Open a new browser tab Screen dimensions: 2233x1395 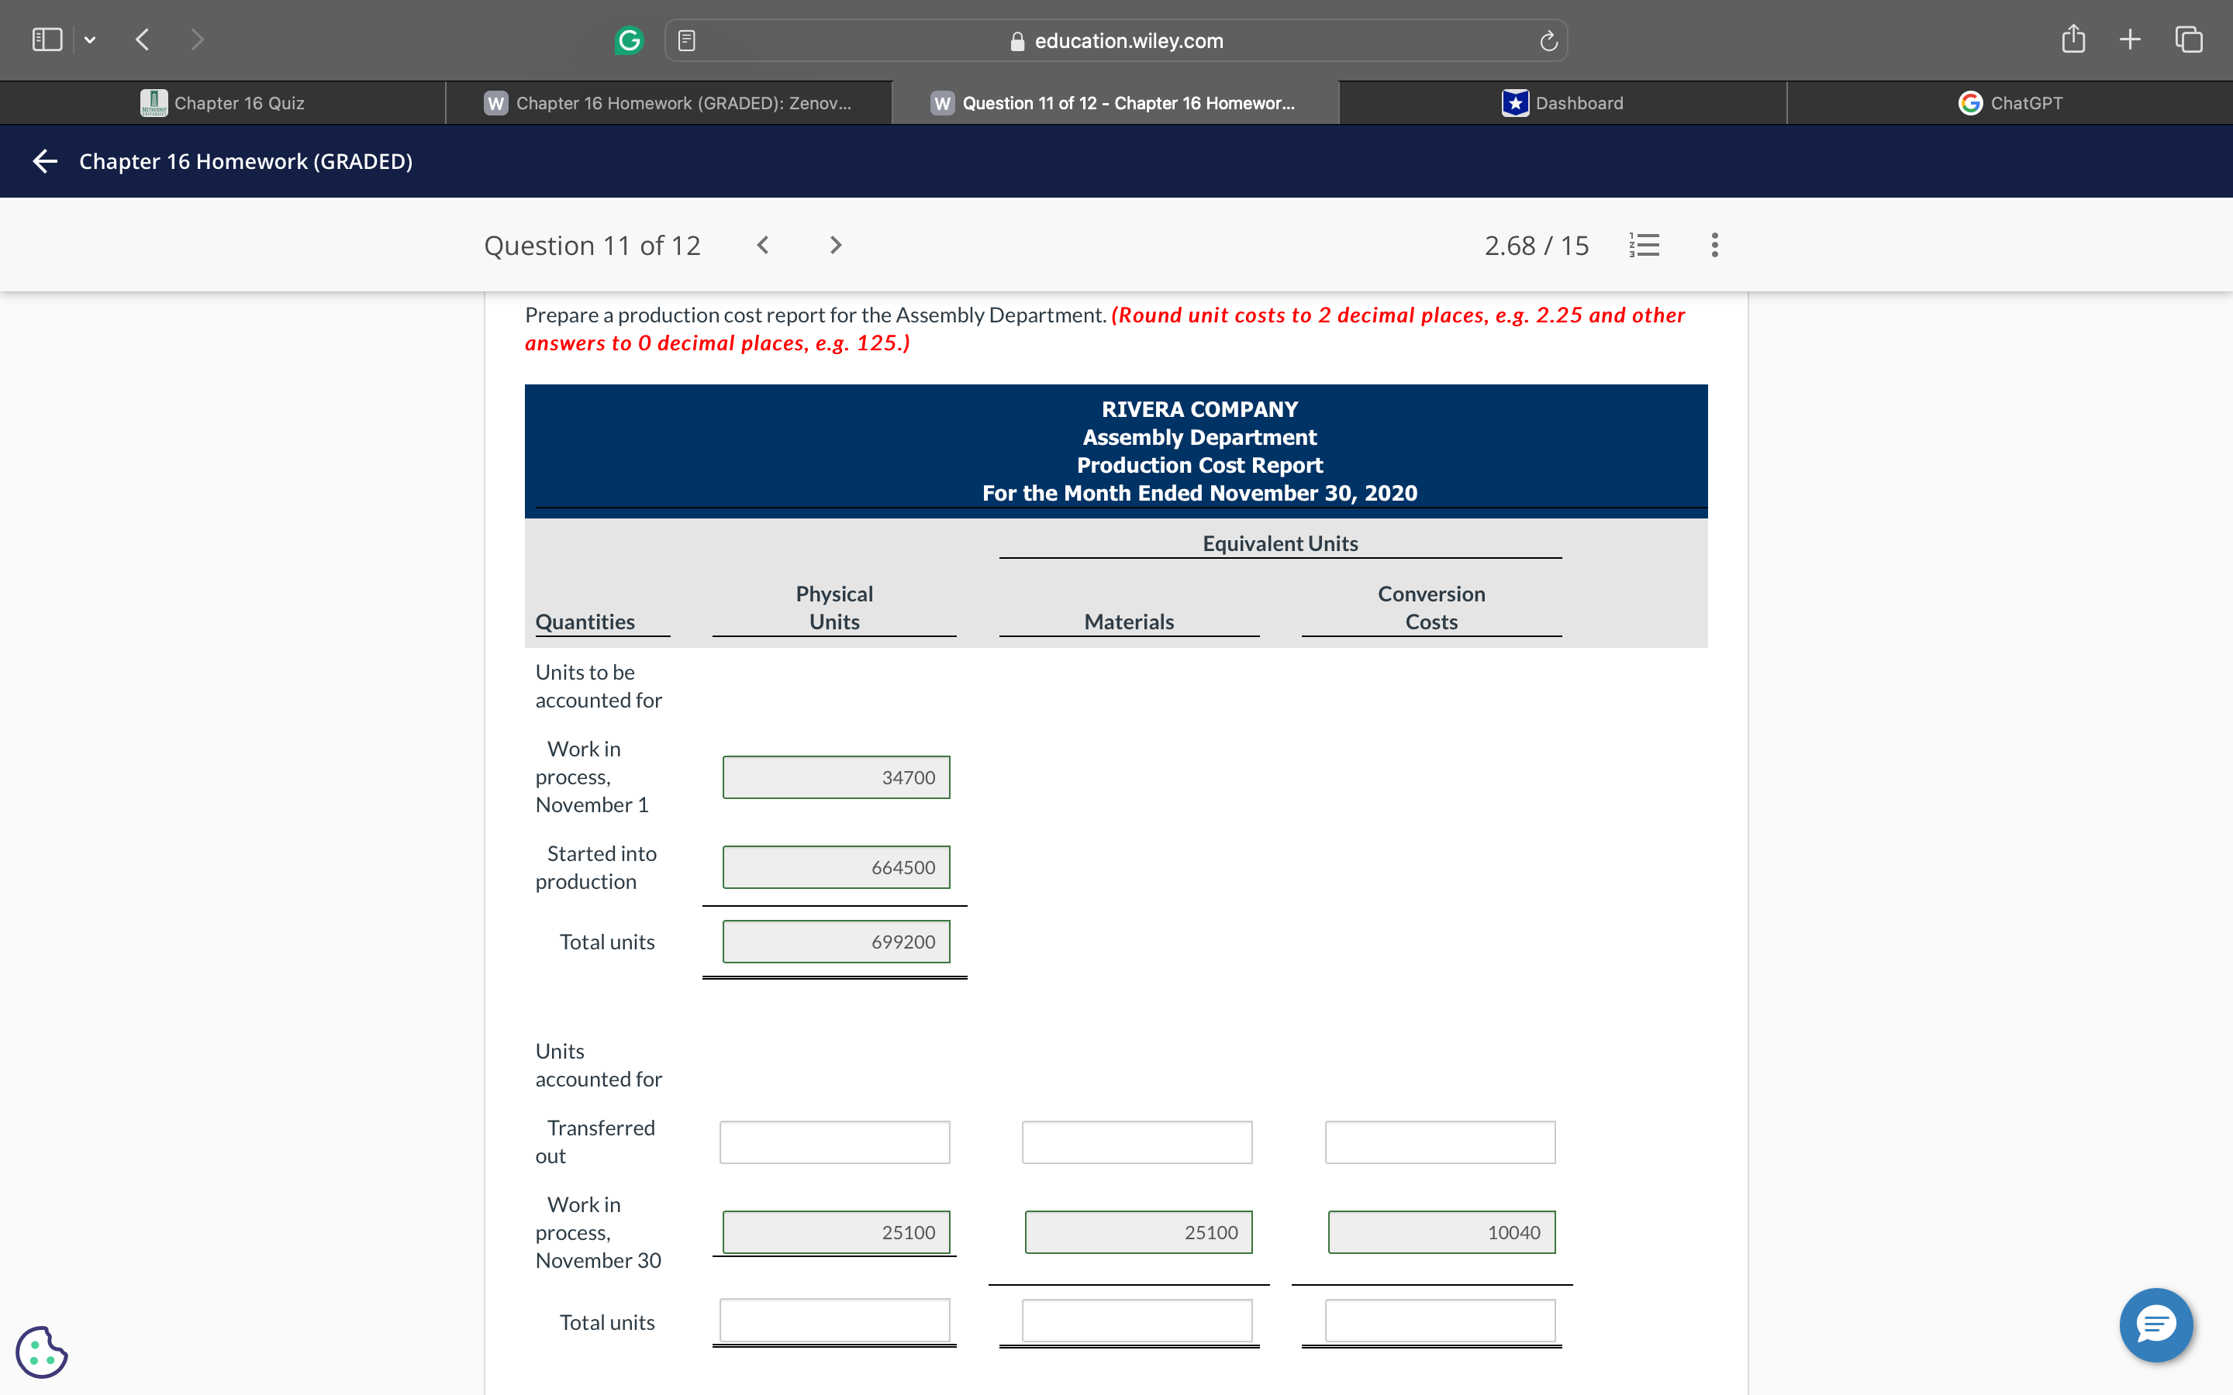(2130, 39)
